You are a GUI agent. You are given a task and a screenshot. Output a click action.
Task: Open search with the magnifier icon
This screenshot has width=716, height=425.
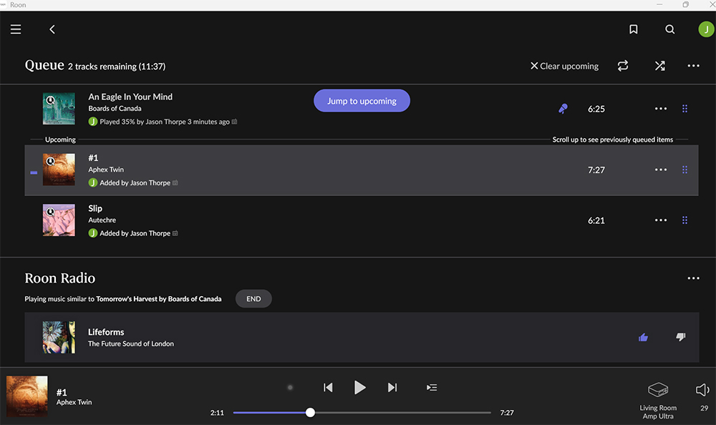670,29
